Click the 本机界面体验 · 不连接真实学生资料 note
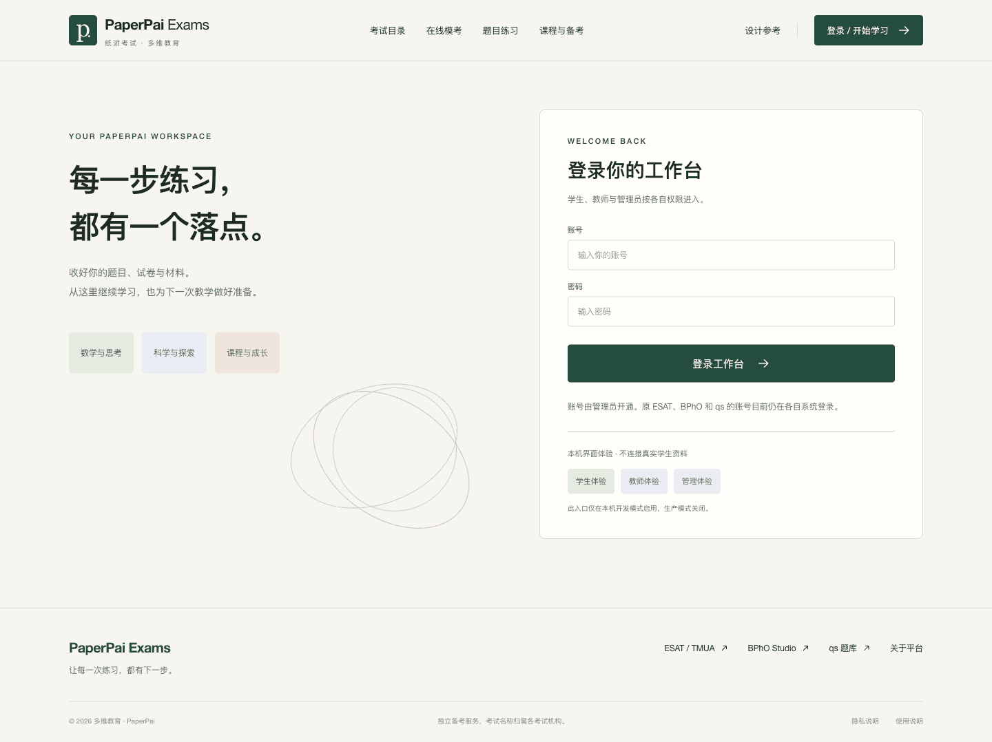 coord(628,454)
